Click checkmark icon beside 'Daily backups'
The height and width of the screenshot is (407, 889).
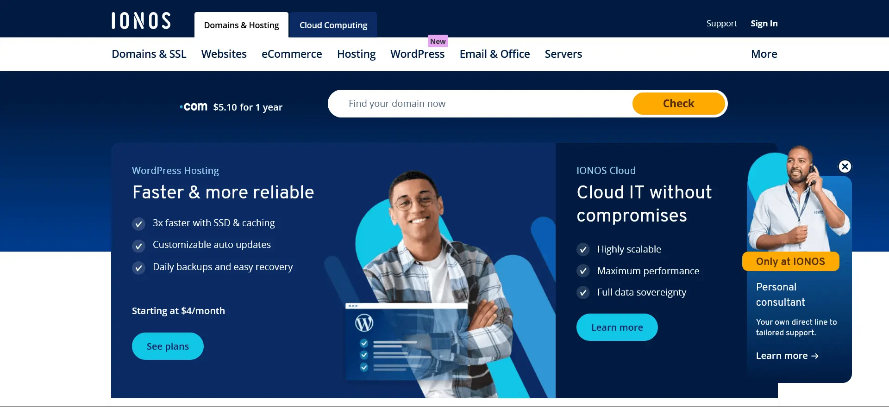[138, 268]
